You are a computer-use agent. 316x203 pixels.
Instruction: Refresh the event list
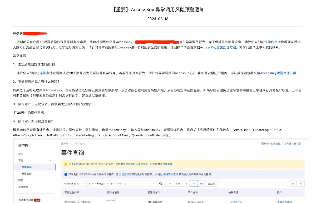pyautogui.click(x=301, y=184)
